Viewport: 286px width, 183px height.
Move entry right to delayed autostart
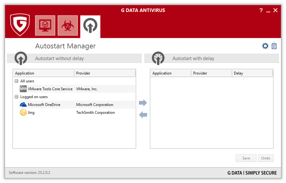[x=143, y=103]
